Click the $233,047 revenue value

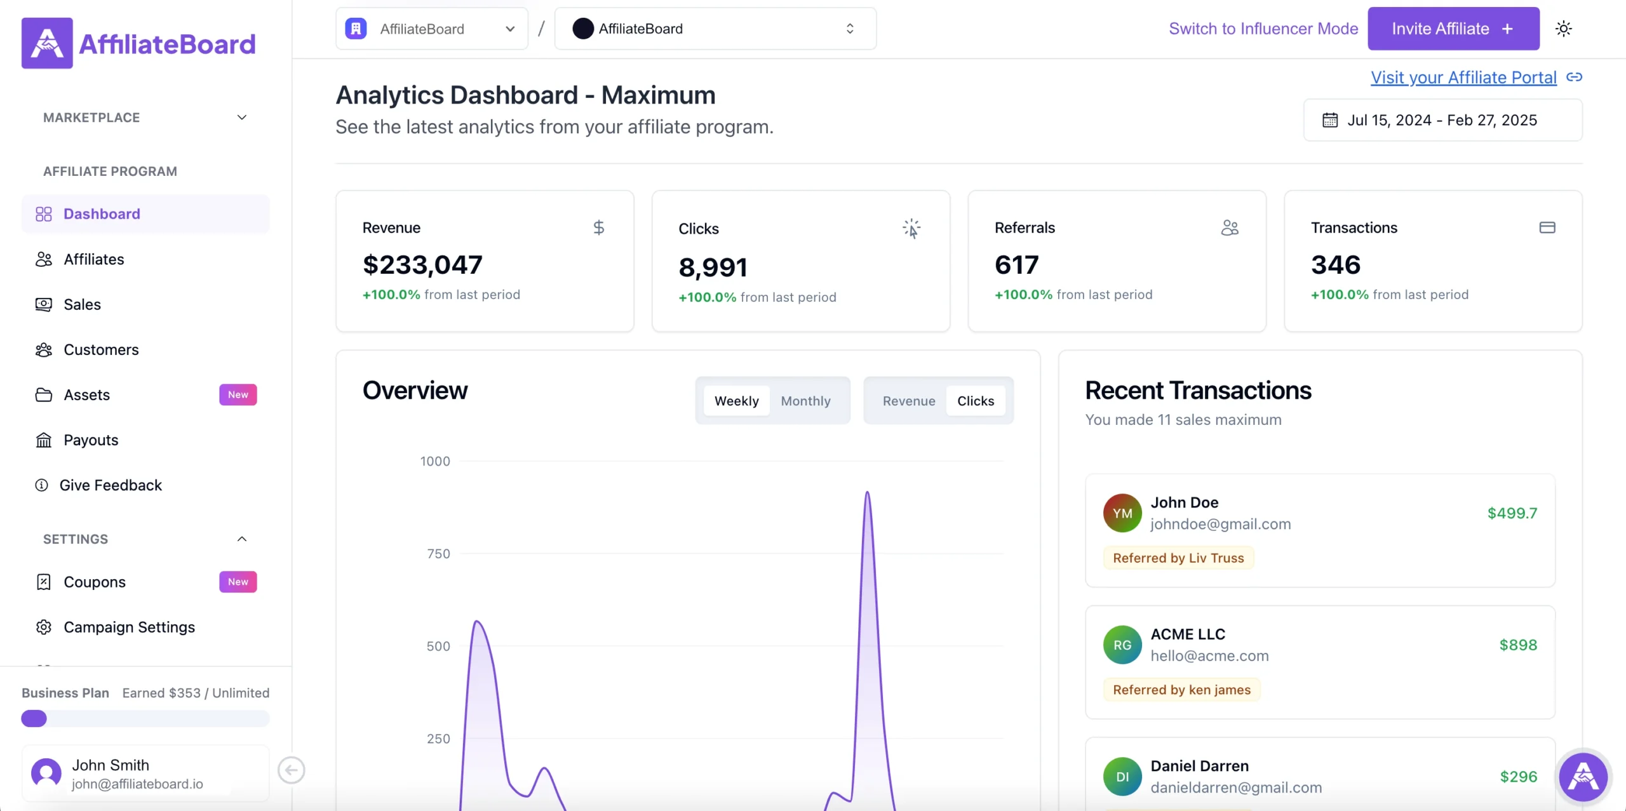click(422, 265)
